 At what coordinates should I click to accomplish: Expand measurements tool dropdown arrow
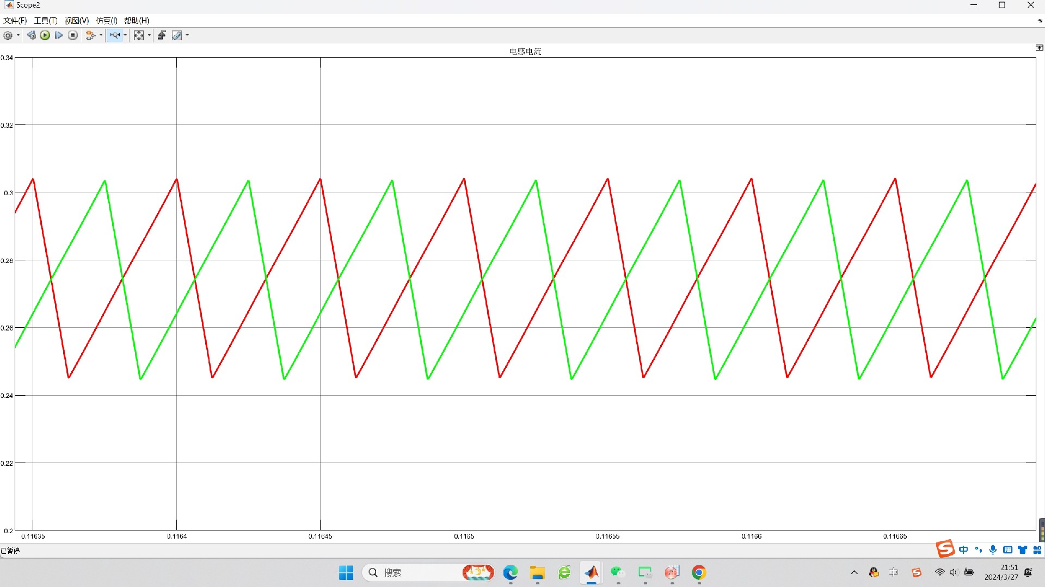(x=187, y=35)
